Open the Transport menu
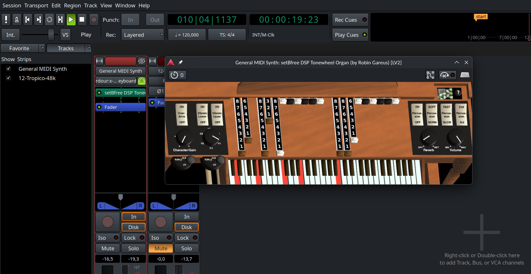Screen dimensions: 531x274 [36, 5]
